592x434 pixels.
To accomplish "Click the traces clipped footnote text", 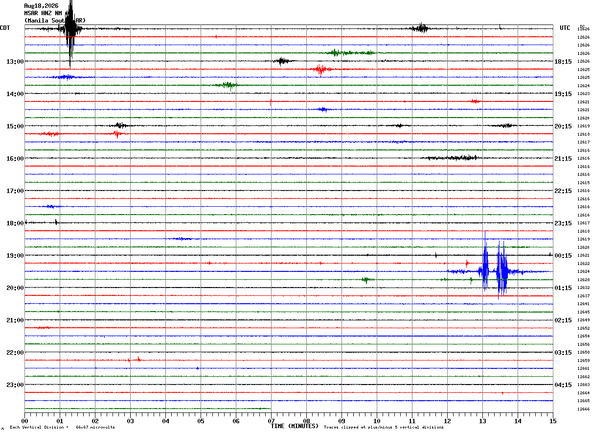I will click(x=384, y=427).
